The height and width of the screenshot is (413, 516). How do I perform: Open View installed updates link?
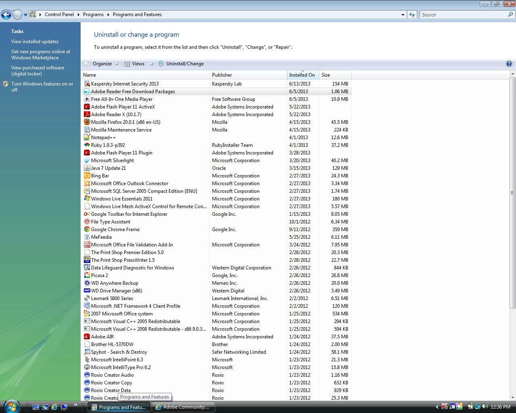pyautogui.click(x=35, y=42)
